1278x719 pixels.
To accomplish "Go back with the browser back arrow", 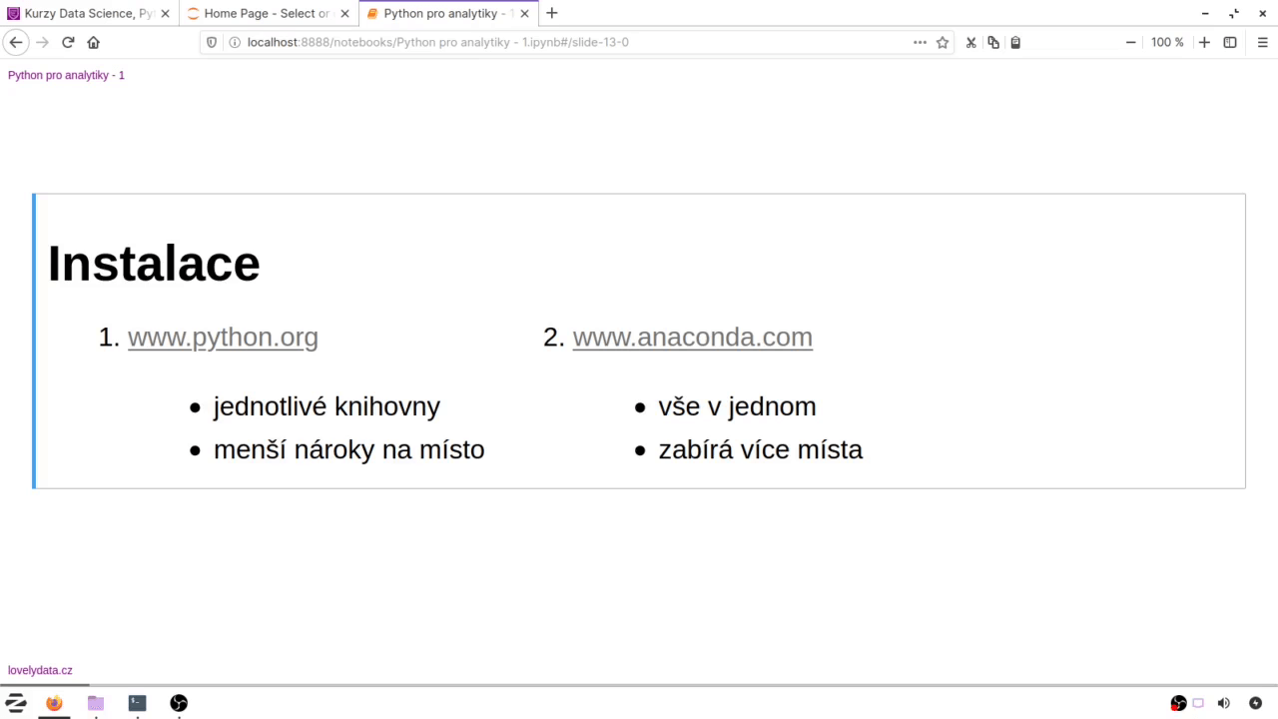I will tap(16, 42).
